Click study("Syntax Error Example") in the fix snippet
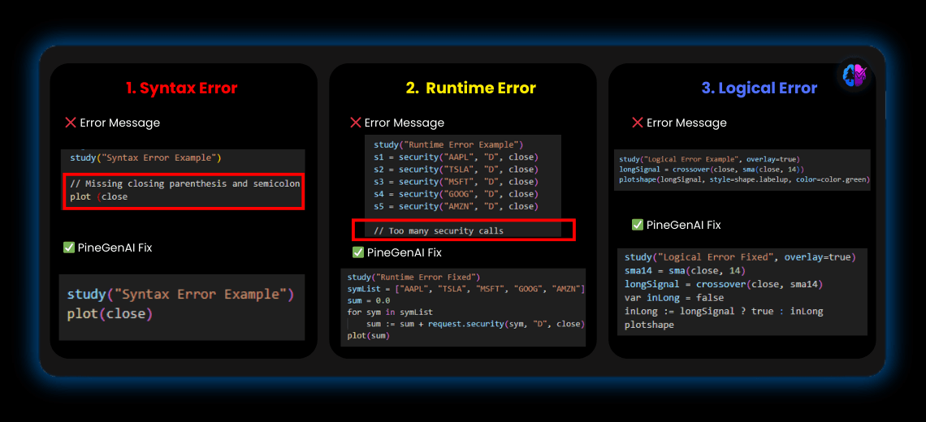926x422 pixels. 180,293
